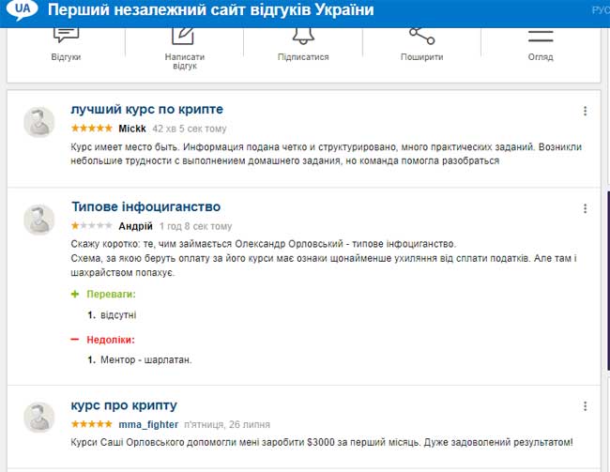This screenshot has height=472, width=610.
Task: Click the username Mickk
Action: pos(132,129)
